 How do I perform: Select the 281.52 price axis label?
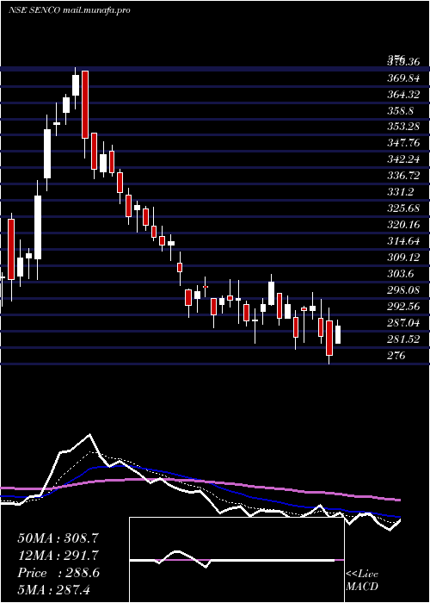point(403,339)
